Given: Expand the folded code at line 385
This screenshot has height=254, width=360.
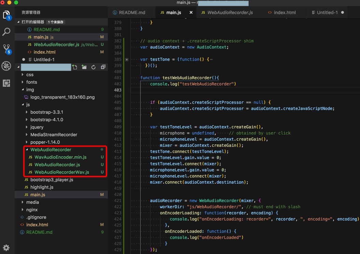Looking at the screenshot, I should pyautogui.click(x=127, y=59).
